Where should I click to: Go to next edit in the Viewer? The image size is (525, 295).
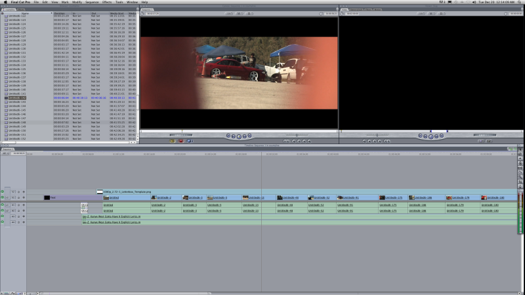(442, 136)
